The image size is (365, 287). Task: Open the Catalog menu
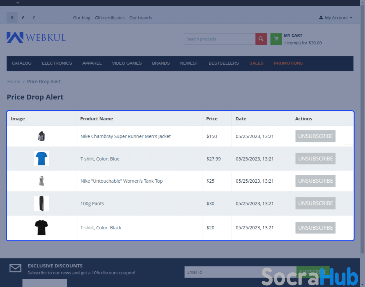coord(21,63)
